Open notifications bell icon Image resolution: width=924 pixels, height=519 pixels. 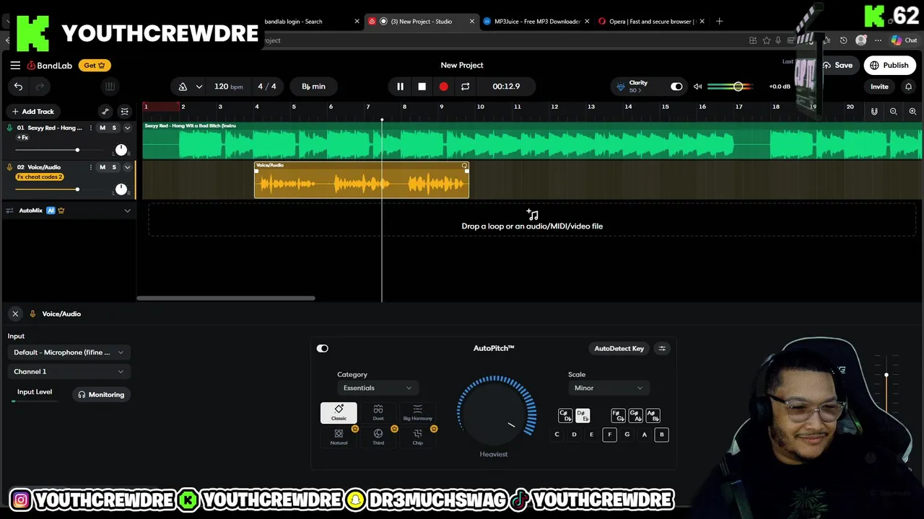(x=908, y=86)
